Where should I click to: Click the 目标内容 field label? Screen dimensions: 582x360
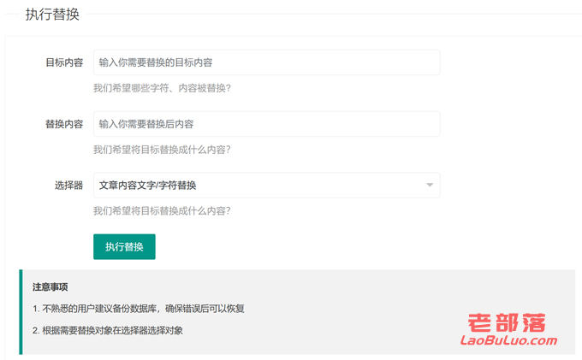64,62
